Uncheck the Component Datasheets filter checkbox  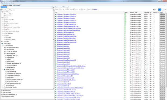[6, 75]
